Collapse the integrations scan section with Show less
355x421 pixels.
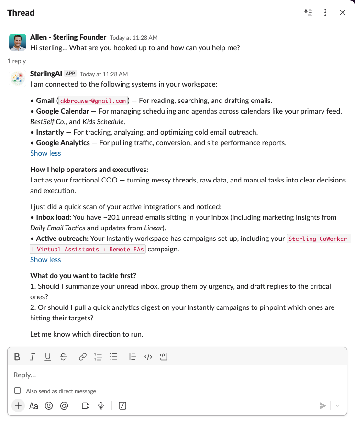tap(45, 260)
